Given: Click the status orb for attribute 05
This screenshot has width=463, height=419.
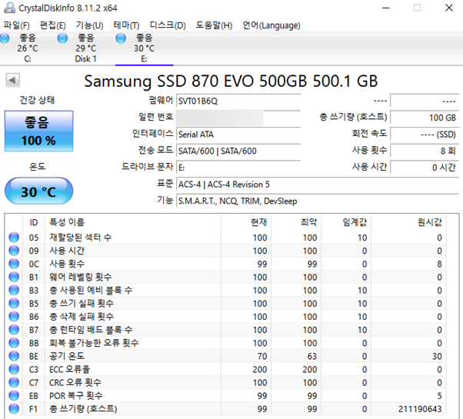Looking at the screenshot, I should click(14, 238).
